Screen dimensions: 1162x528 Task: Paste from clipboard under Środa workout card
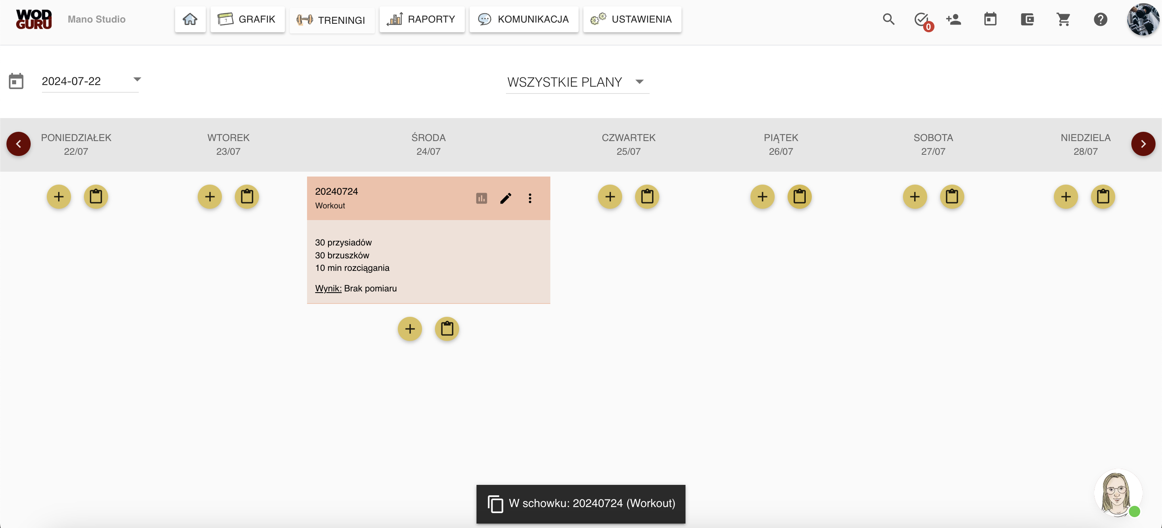[447, 329]
